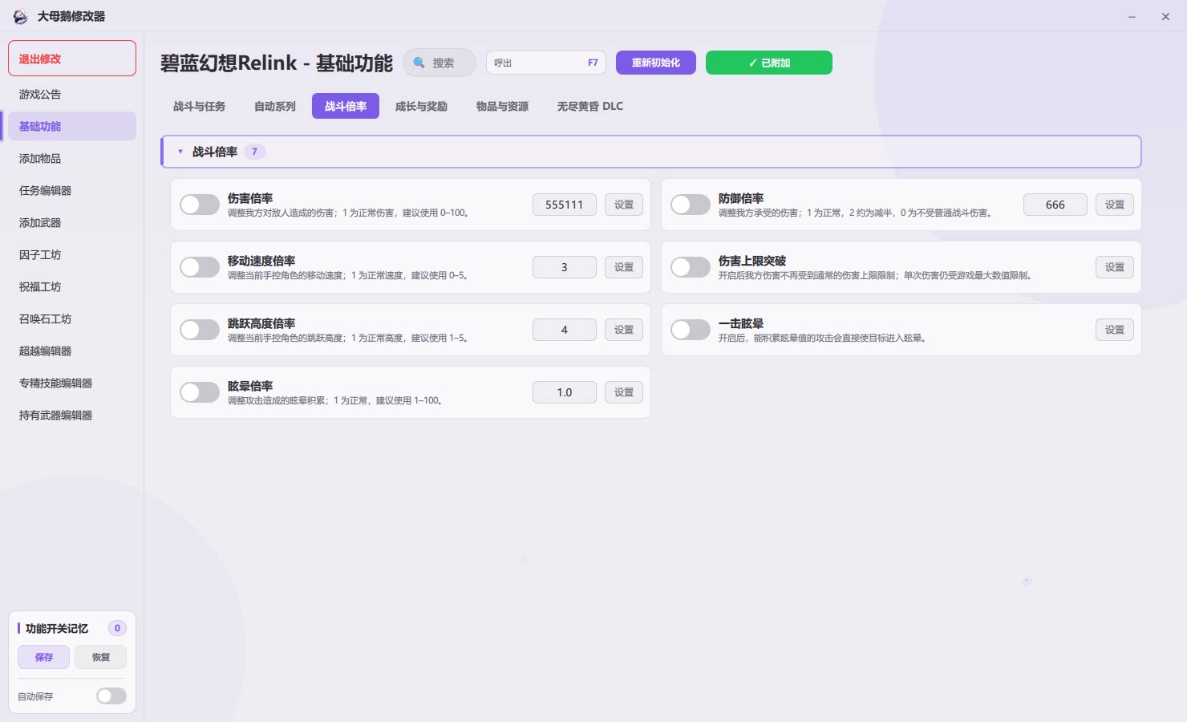Click the 功能开关记忆 panel heading
This screenshot has width=1187, height=722.
click(x=57, y=628)
